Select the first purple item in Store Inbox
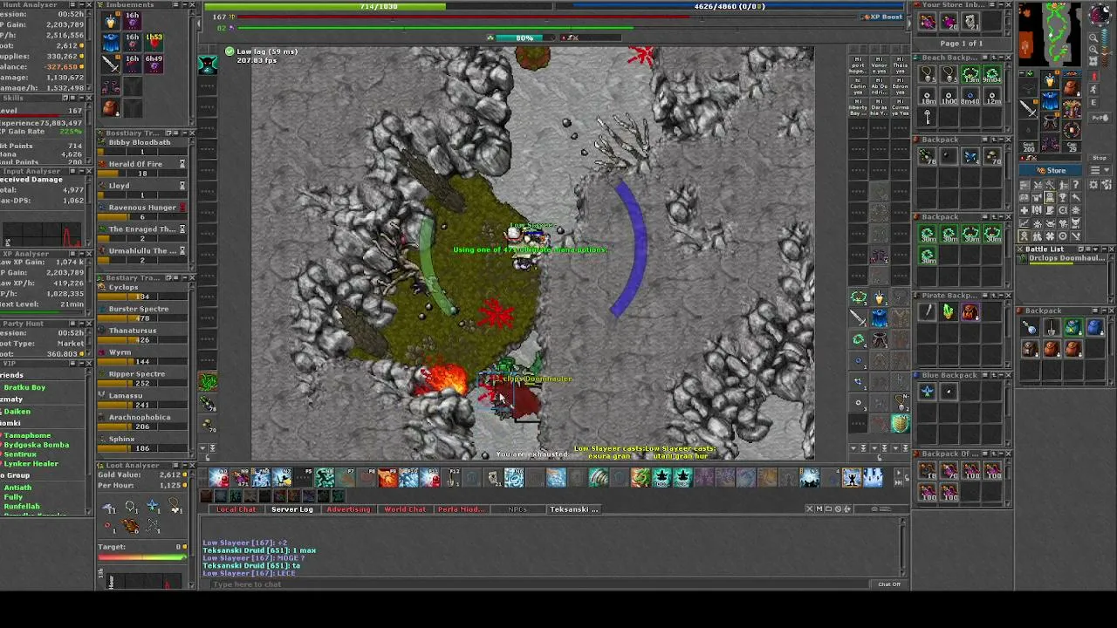The image size is (1117, 628). [x=928, y=23]
